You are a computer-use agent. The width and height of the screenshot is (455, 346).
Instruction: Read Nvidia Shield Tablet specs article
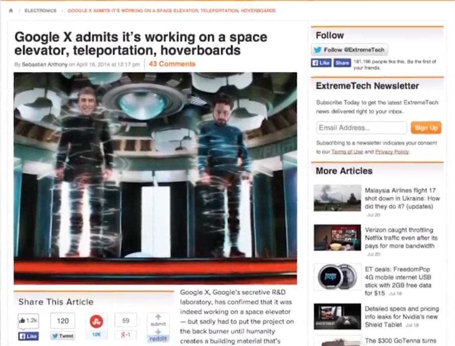pos(402,317)
